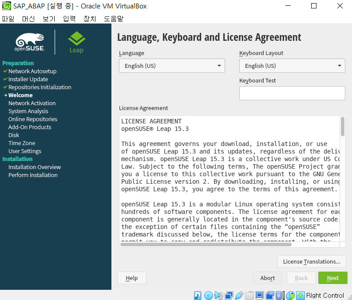The width and height of the screenshot is (352, 300).
Task: Click the license vertical scrollbar thumb
Action: 342,126
